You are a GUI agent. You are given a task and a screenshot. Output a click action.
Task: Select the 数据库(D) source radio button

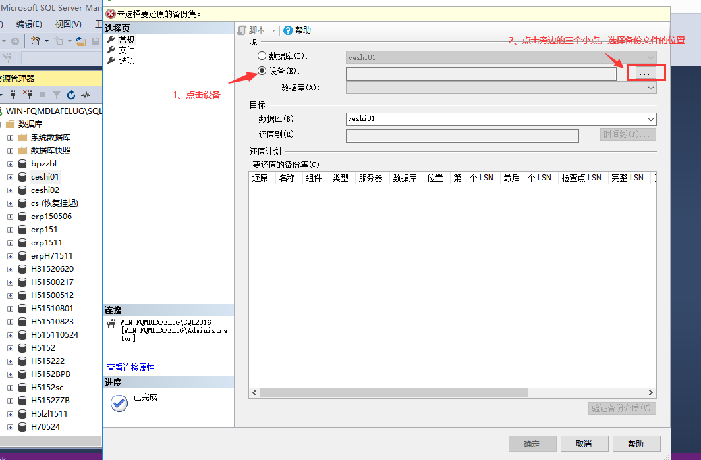coord(262,57)
